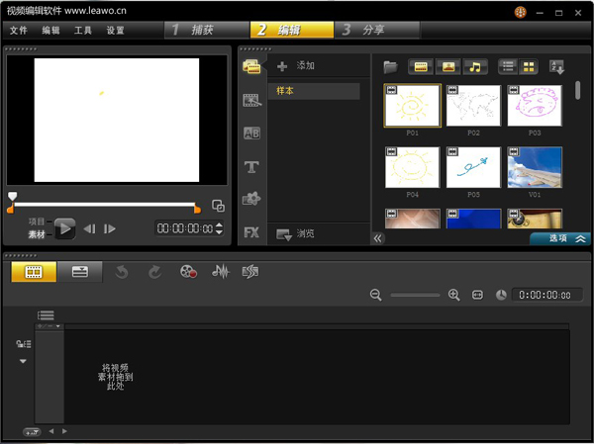Switch to step 2 编辑 tab
594x444 pixels.
pyautogui.click(x=292, y=30)
